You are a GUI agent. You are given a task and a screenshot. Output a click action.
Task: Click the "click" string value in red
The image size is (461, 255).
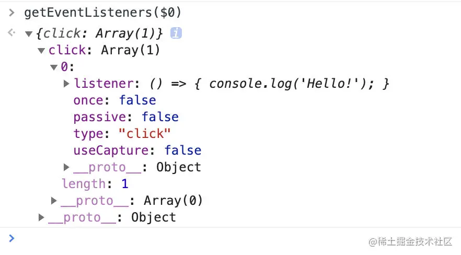[145, 134]
